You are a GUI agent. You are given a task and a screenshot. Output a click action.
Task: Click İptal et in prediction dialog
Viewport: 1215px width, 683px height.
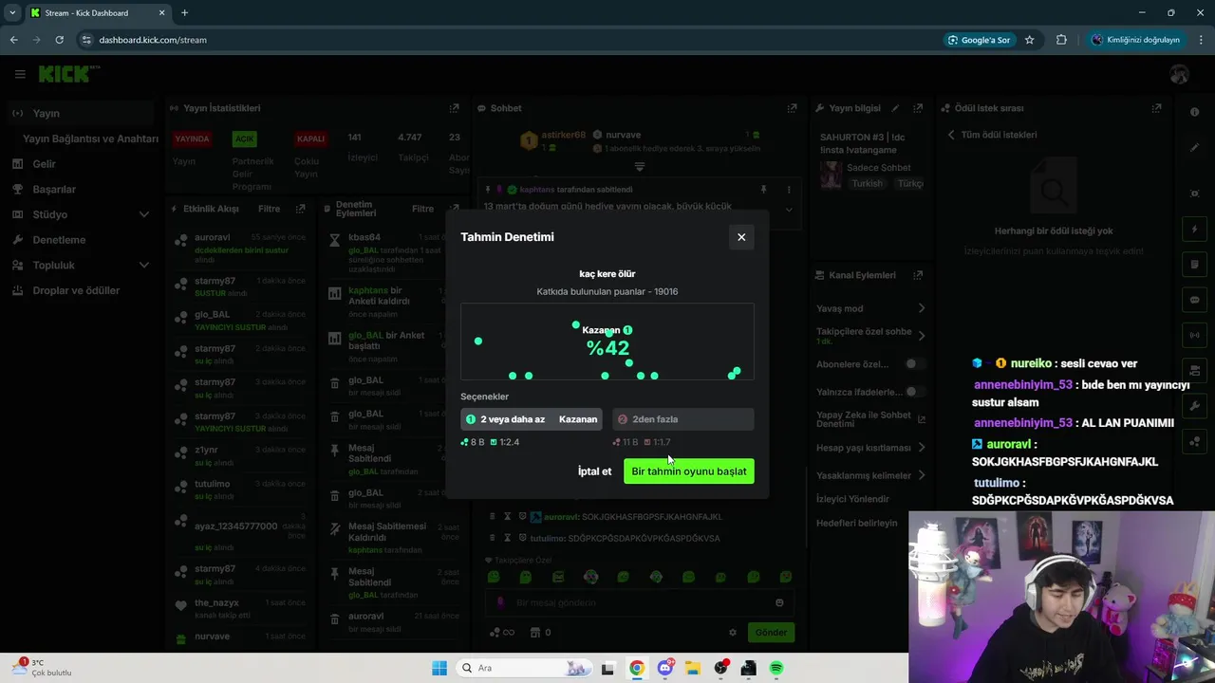[x=595, y=471]
